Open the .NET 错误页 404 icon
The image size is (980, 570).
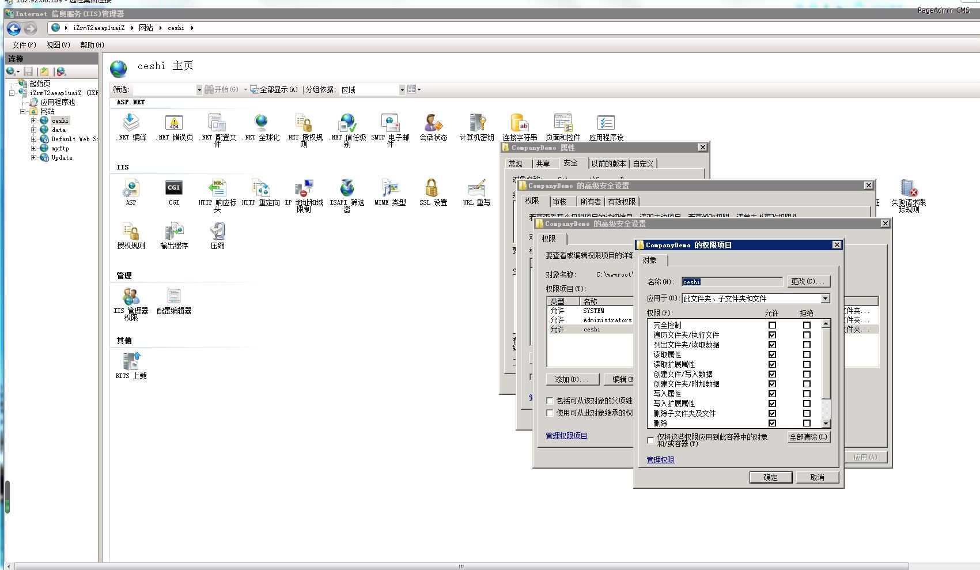[x=174, y=123]
